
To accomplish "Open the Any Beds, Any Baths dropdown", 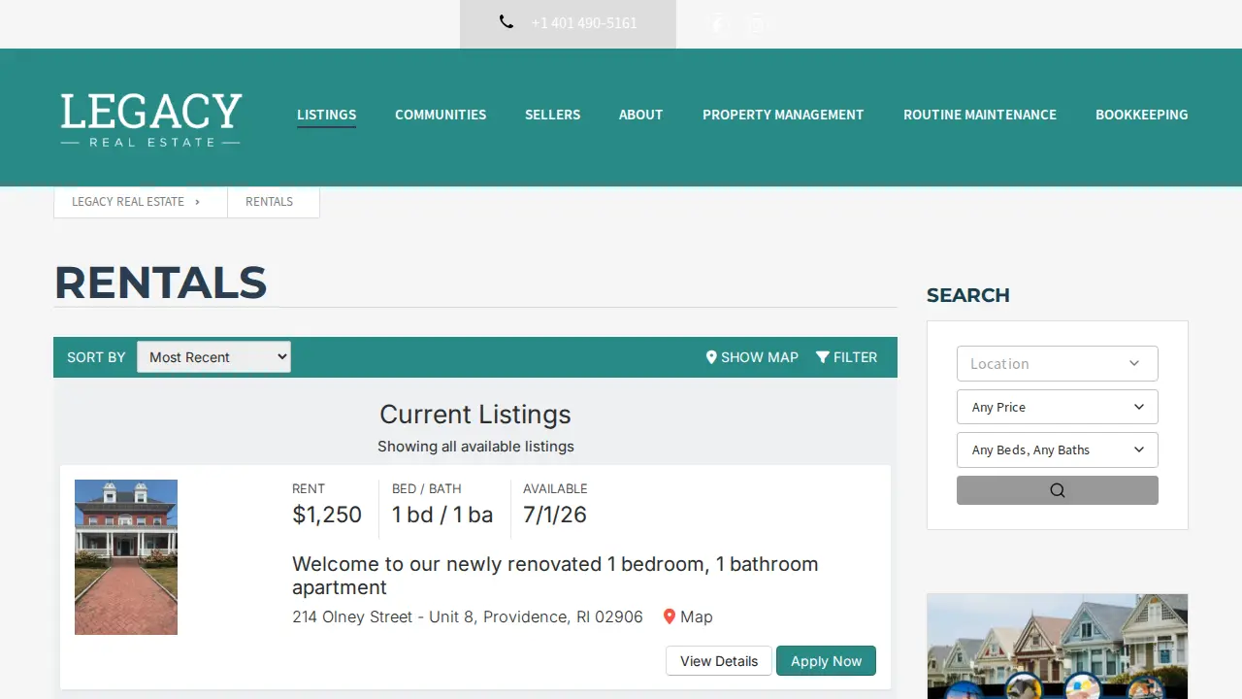I will pos(1058,449).
